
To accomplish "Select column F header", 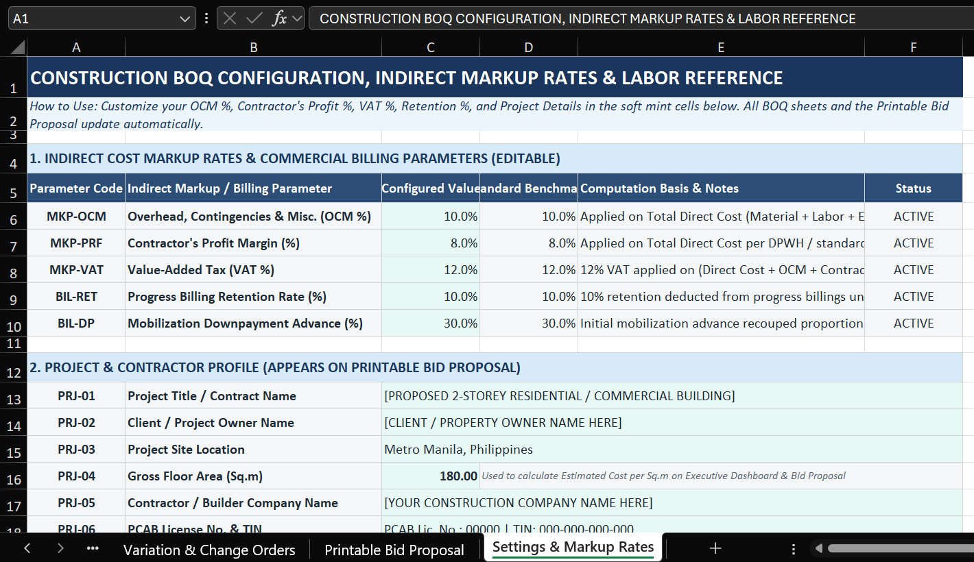I will pyautogui.click(x=914, y=47).
